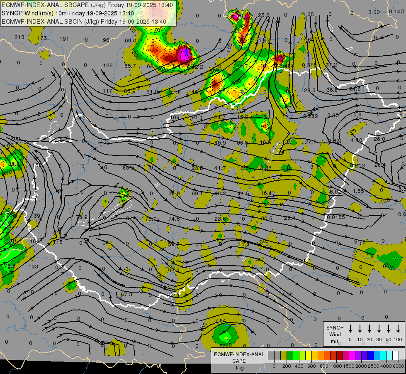This screenshot has height=374, width=406.
Task: Pick the magenta swatch in CAPE legend
Action: coord(352,355)
